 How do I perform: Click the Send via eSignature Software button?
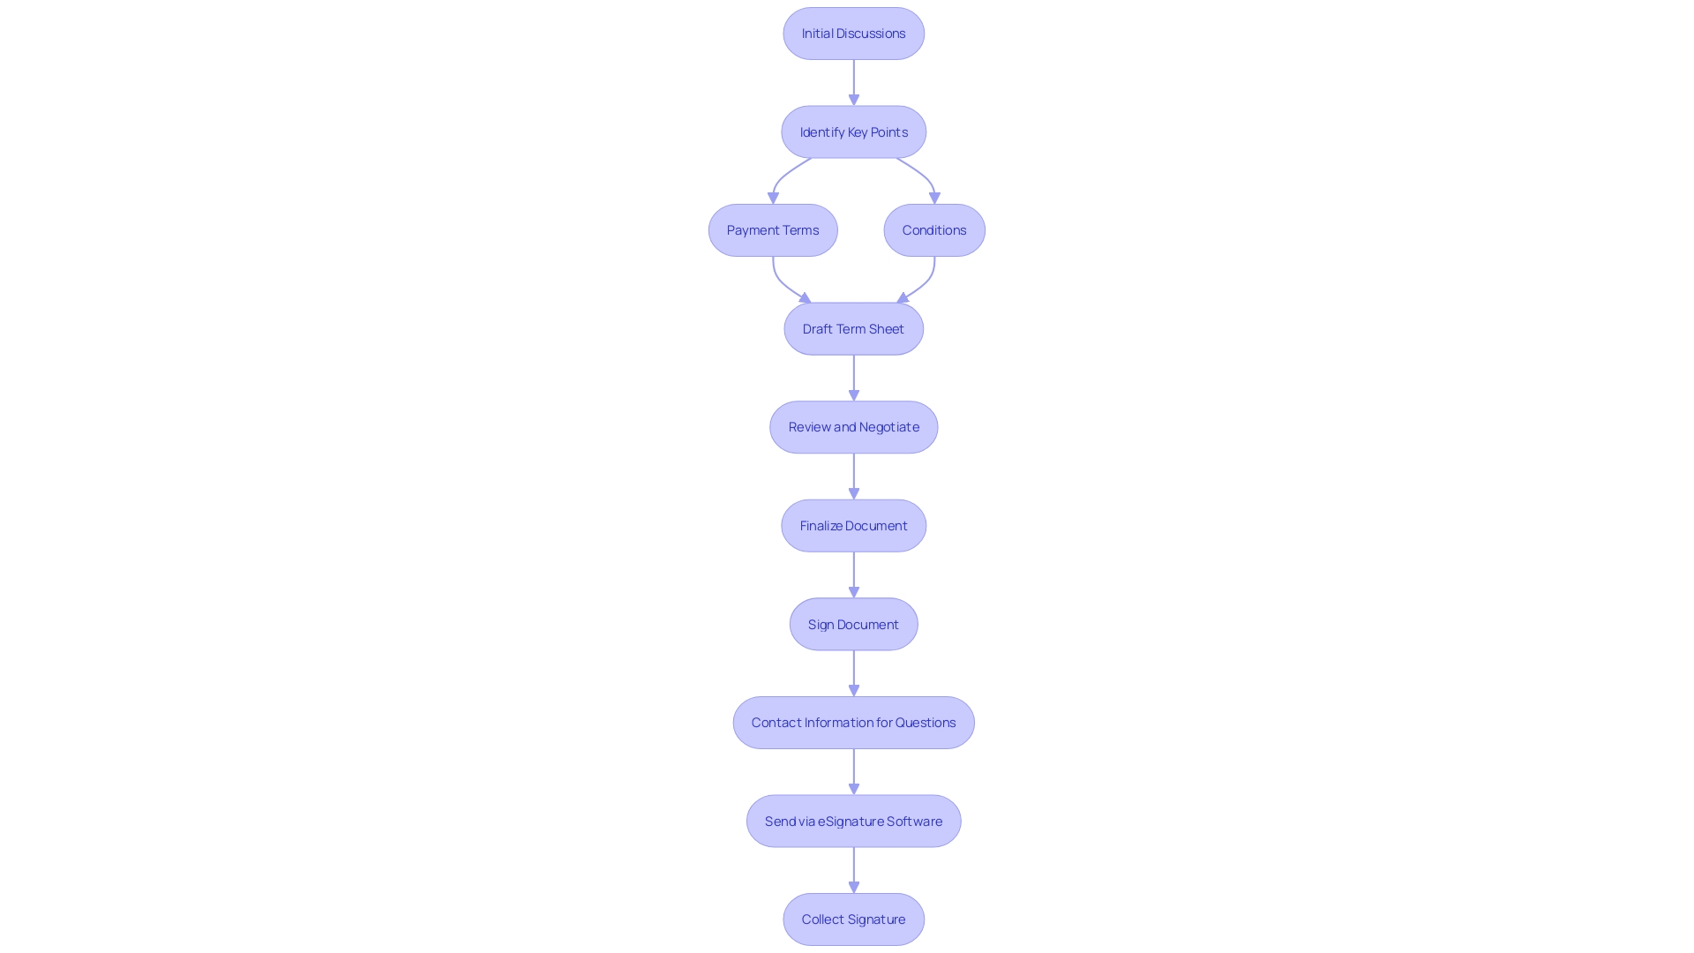(x=853, y=821)
